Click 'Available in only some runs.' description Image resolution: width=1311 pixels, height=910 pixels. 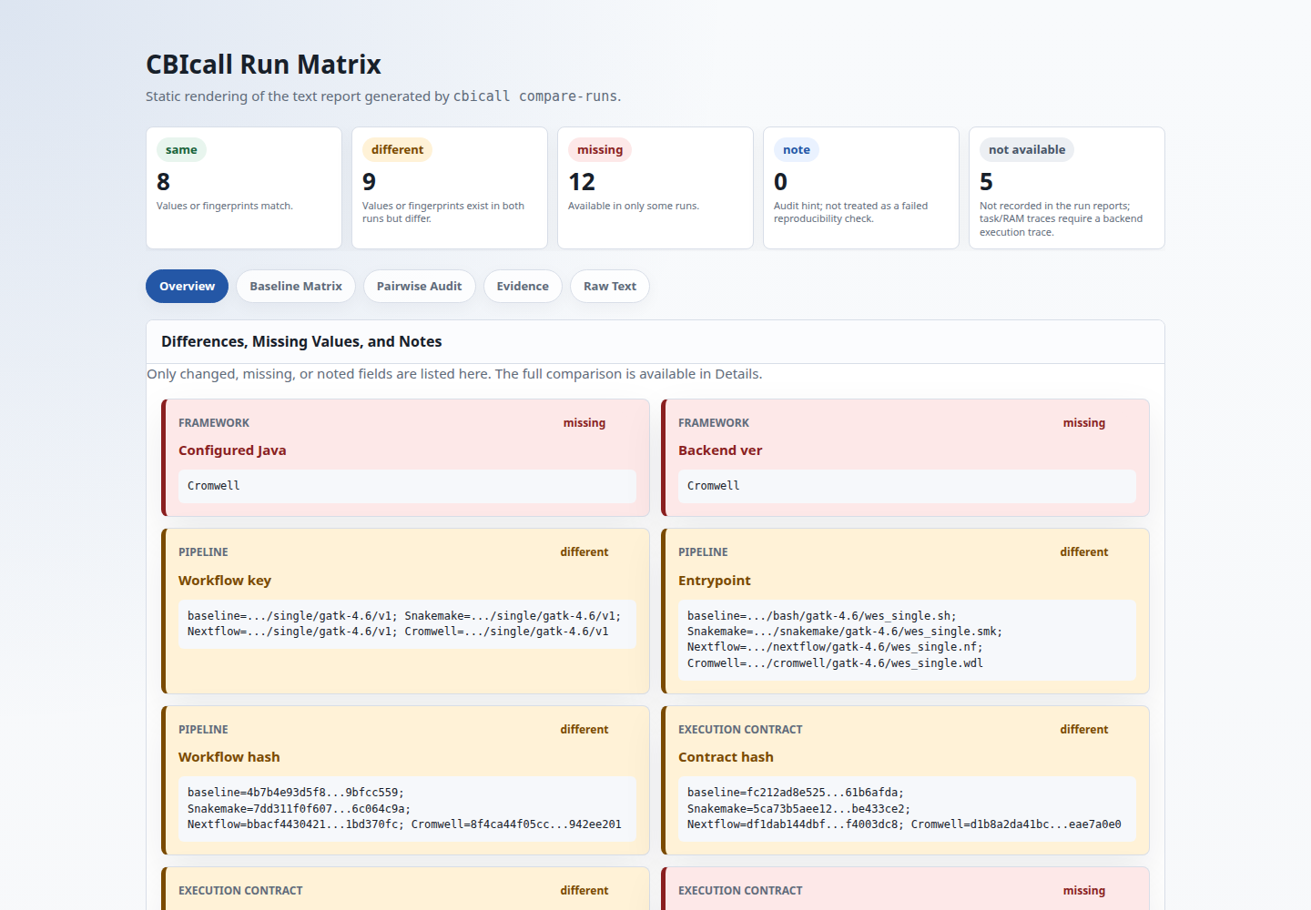point(634,206)
